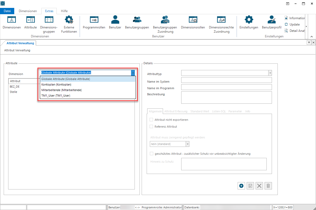Add a new attribute with plus button
316x210 pixels.
pos(241,186)
